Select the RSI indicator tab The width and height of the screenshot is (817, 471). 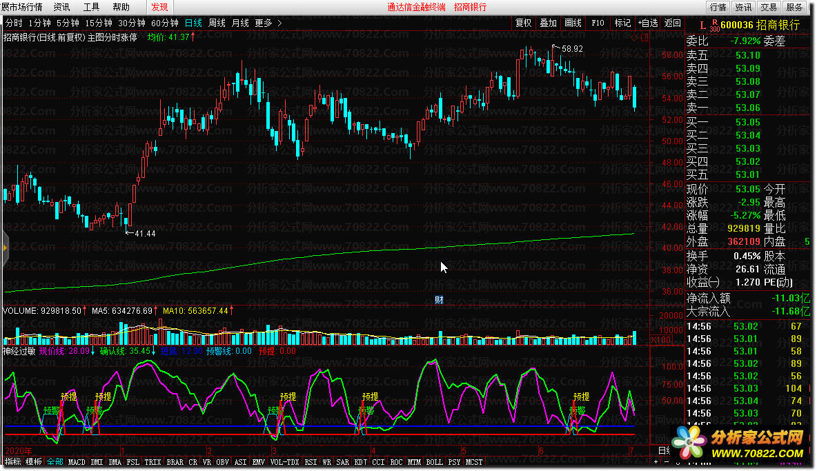click(311, 461)
